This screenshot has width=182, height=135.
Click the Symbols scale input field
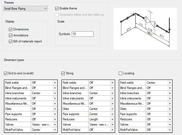[82, 34]
